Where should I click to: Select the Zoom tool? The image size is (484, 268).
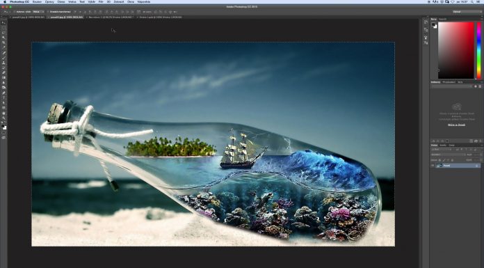(3, 118)
